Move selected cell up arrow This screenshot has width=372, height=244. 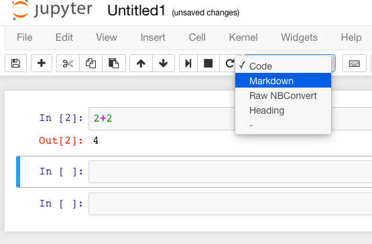click(141, 64)
